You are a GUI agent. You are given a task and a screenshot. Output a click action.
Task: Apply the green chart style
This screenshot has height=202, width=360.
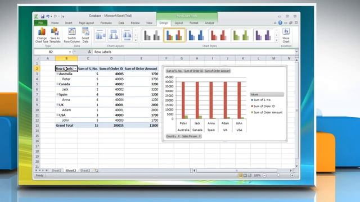pyautogui.click(x=241, y=35)
